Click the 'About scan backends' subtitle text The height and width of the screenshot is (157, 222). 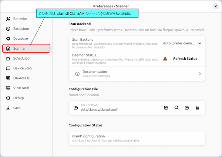point(96,76)
